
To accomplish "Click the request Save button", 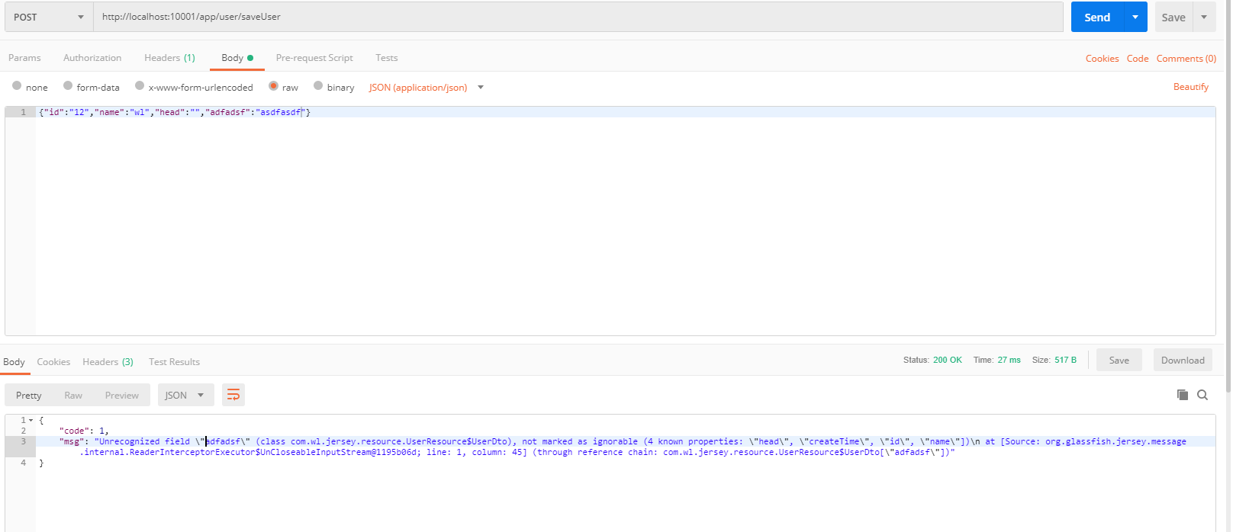I will [1173, 17].
